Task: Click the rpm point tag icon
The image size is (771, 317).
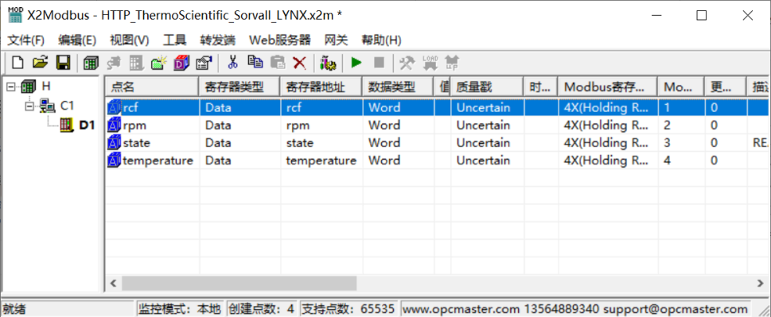Action: [114, 126]
